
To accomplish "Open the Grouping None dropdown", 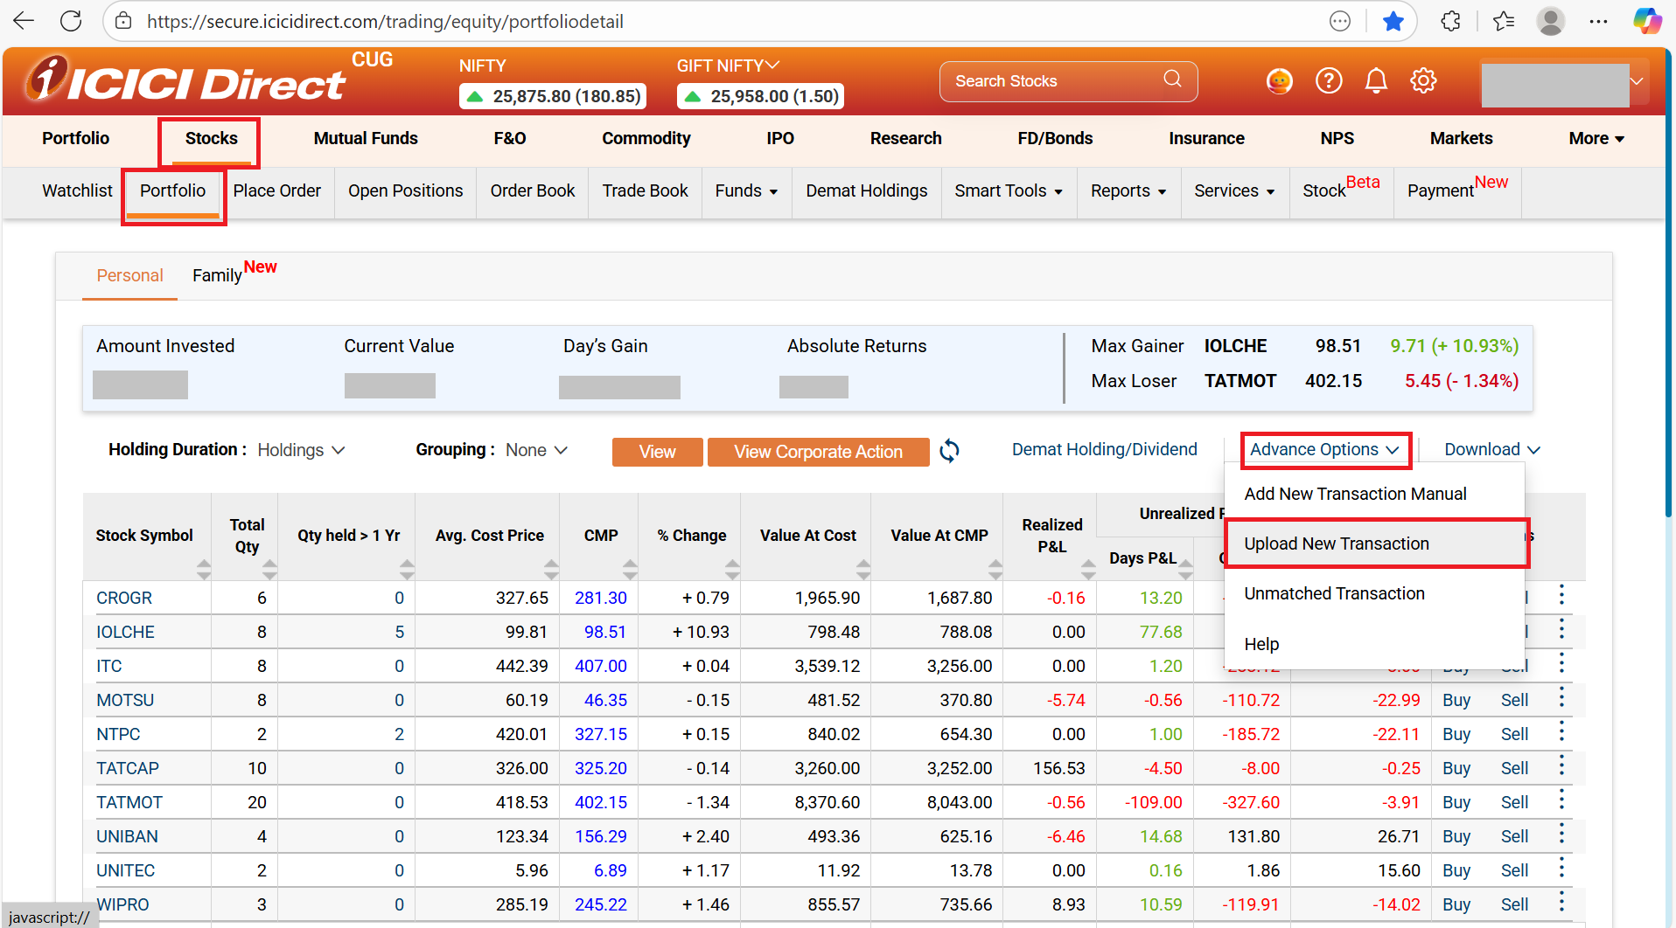I will coord(536,450).
